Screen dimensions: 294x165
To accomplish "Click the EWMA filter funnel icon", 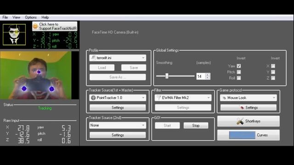I will 158,98.
